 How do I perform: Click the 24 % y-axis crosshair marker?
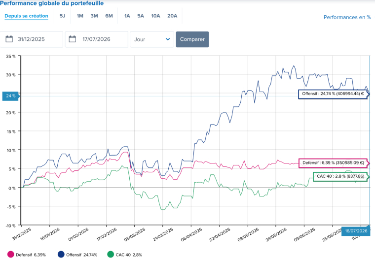pos(10,96)
